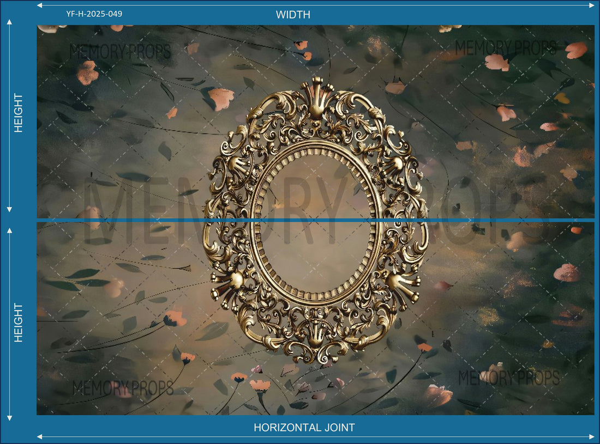Click the right arrowhead of the top width arrow

click(592, 5)
